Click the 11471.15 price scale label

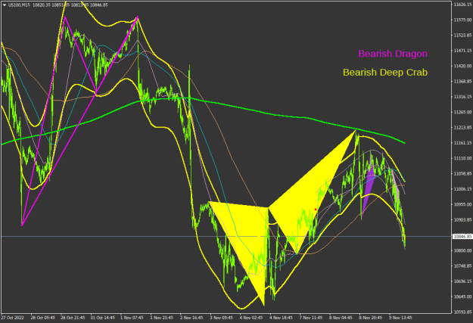pyautogui.click(x=462, y=51)
